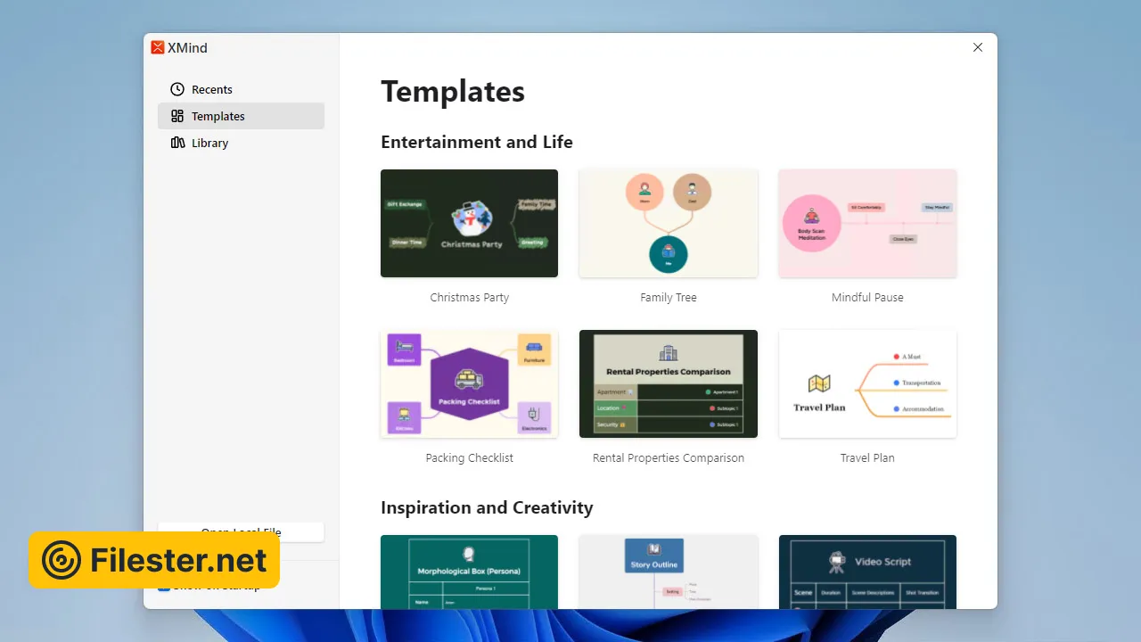Select the Video Script template thumbnail
Image resolution: width=1141 pixels, height=642 pixels.
tap(867, 572)
